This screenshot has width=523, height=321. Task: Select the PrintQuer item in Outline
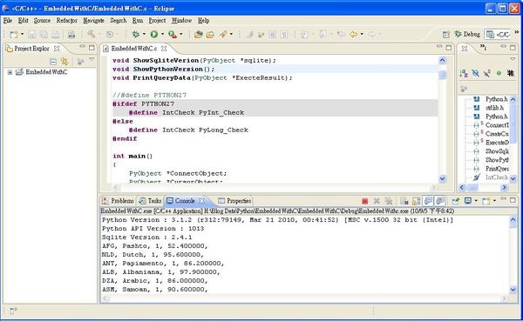pos(497,169)
